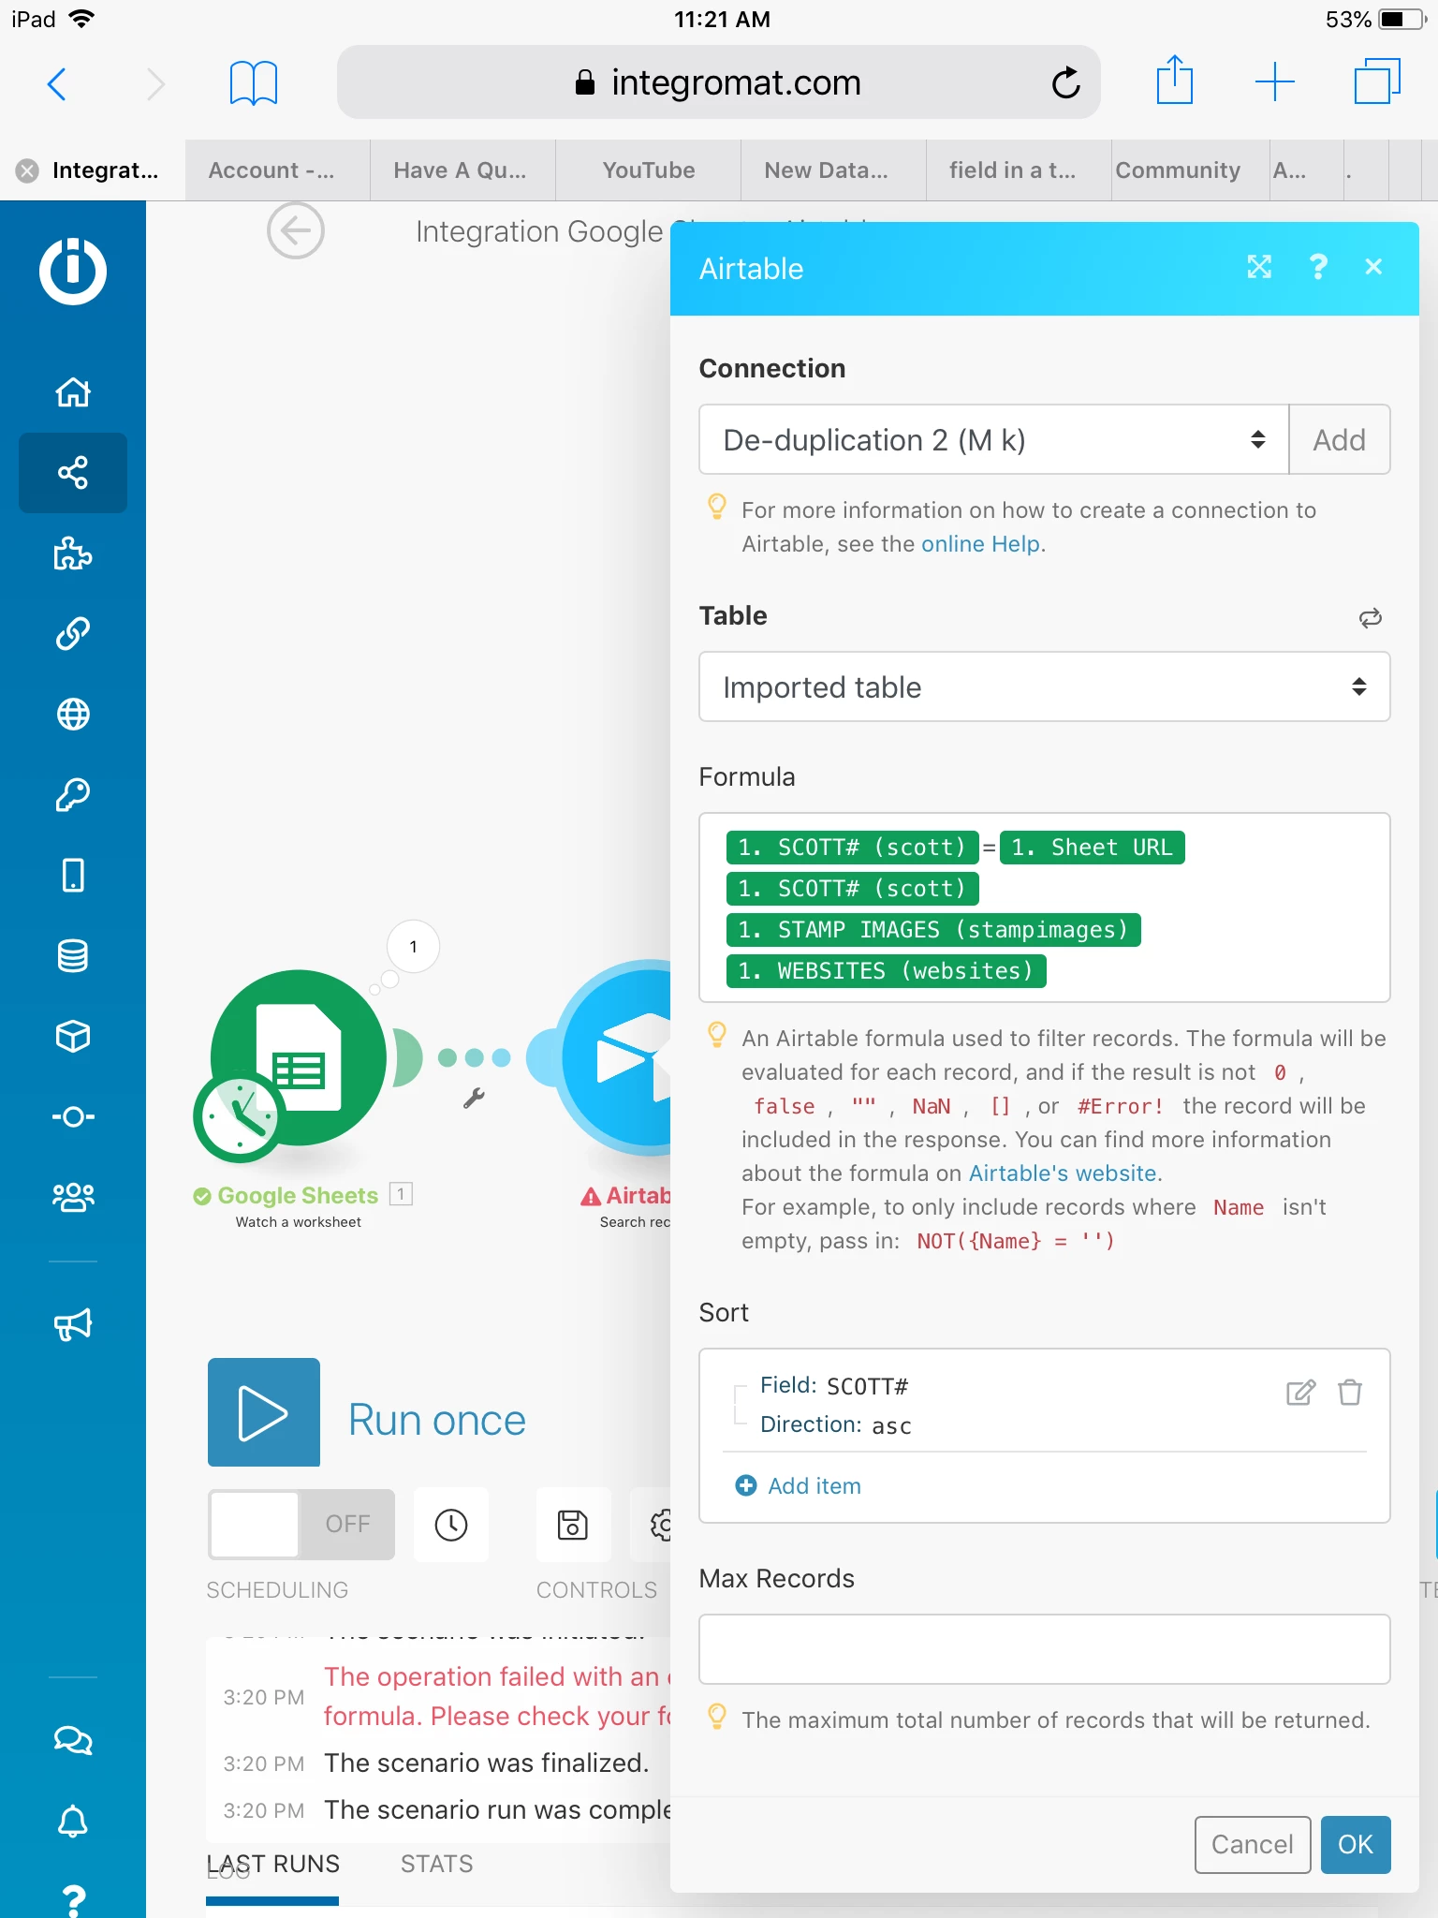
Task: Open the Scenarios share icon in sidebar
Action: [x=73, y=473]
